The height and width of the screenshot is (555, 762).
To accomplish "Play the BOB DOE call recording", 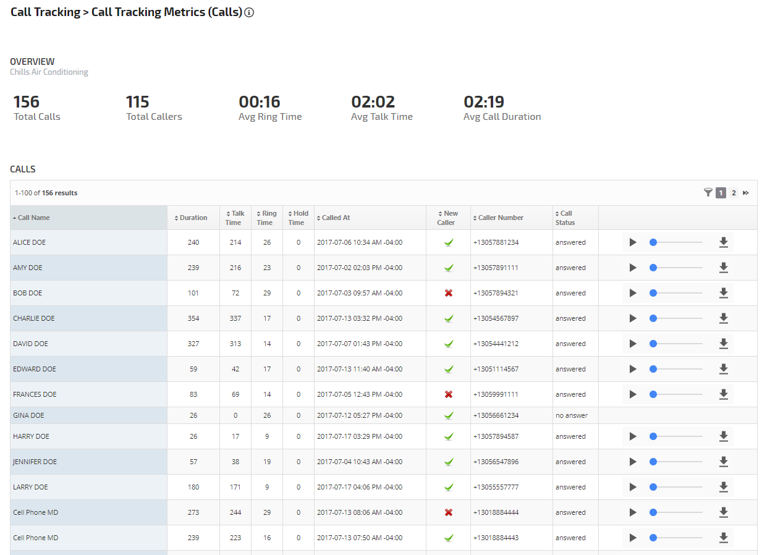I will pos(632,293).
